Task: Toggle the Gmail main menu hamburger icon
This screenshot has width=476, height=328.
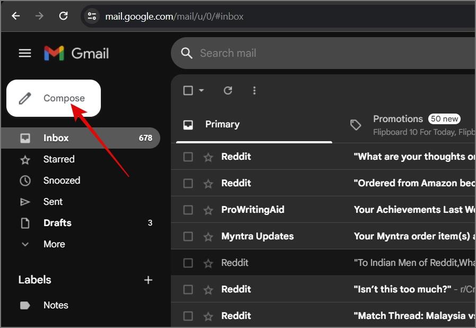Action: coord(25,53)
